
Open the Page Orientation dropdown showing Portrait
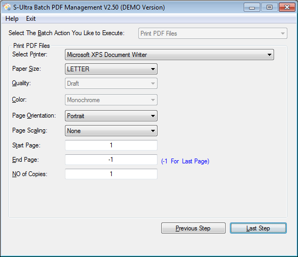pos(111,116)
